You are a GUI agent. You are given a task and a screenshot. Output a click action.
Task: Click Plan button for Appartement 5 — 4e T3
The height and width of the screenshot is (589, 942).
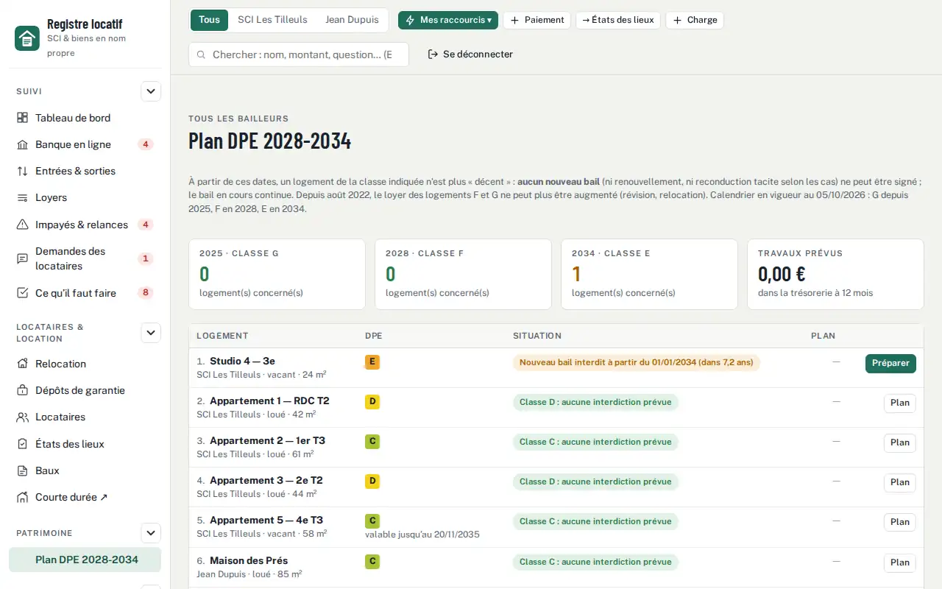tap(899, 522)
